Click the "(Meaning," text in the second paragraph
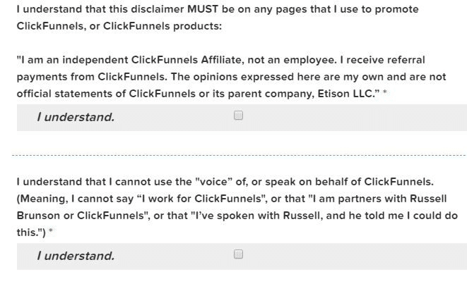The width and height of the screenshot is (467, 291). click(42, 199)
